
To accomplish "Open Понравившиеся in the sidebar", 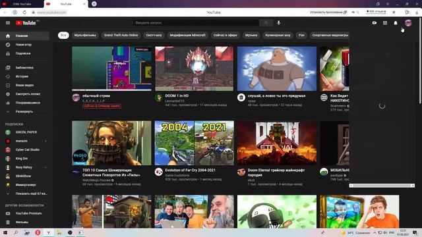I will click(25, 103).
